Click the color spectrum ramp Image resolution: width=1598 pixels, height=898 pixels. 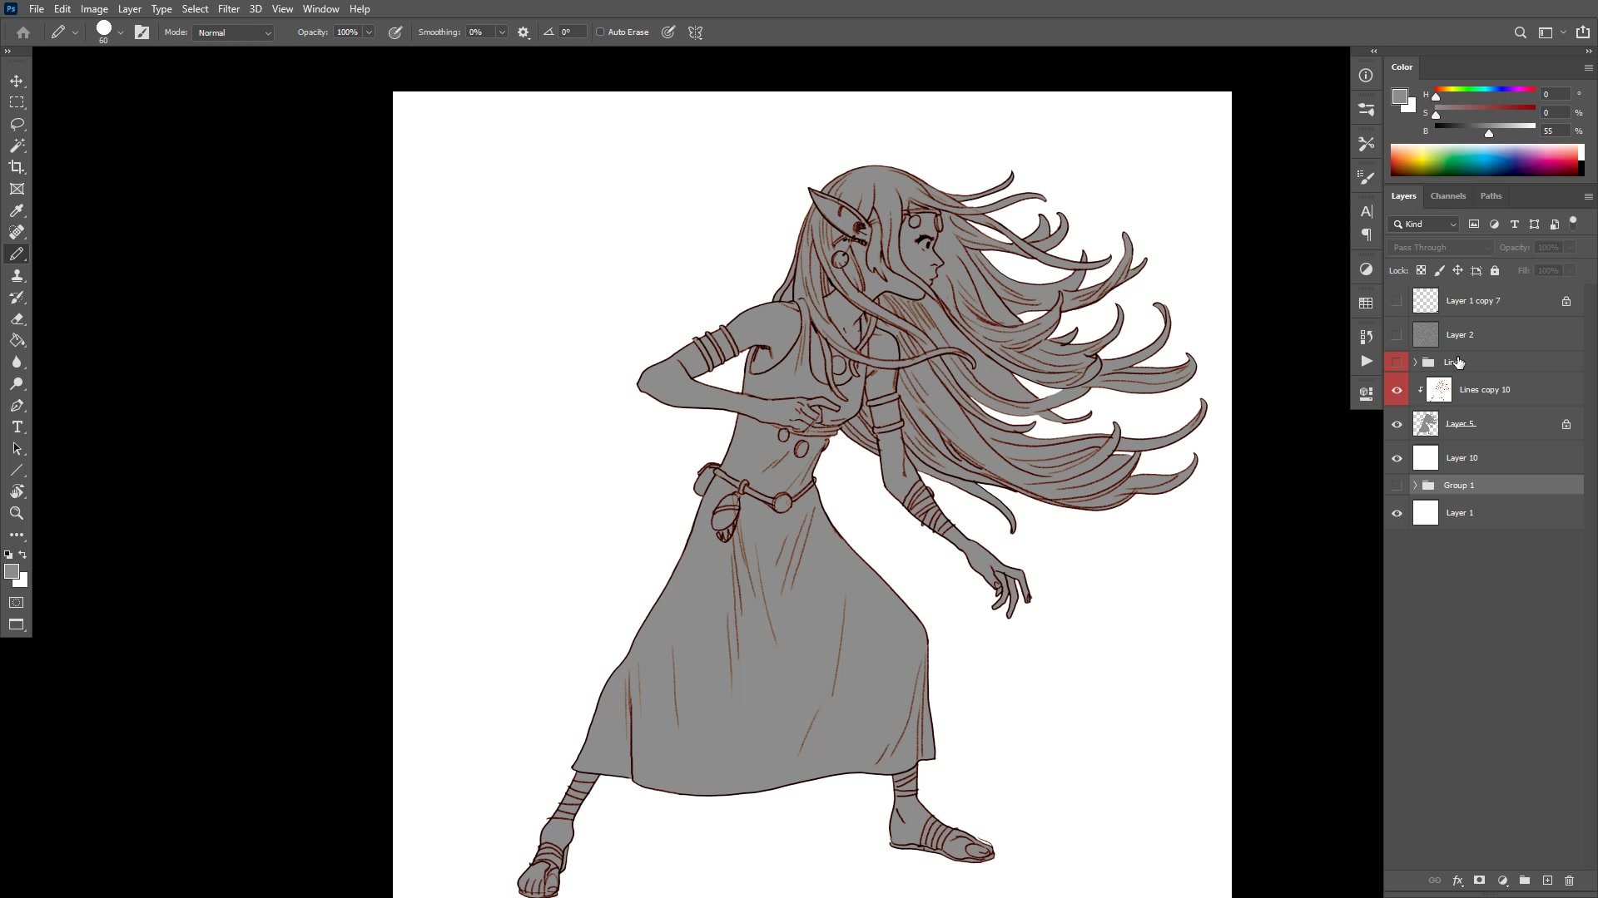point(1483,160)
